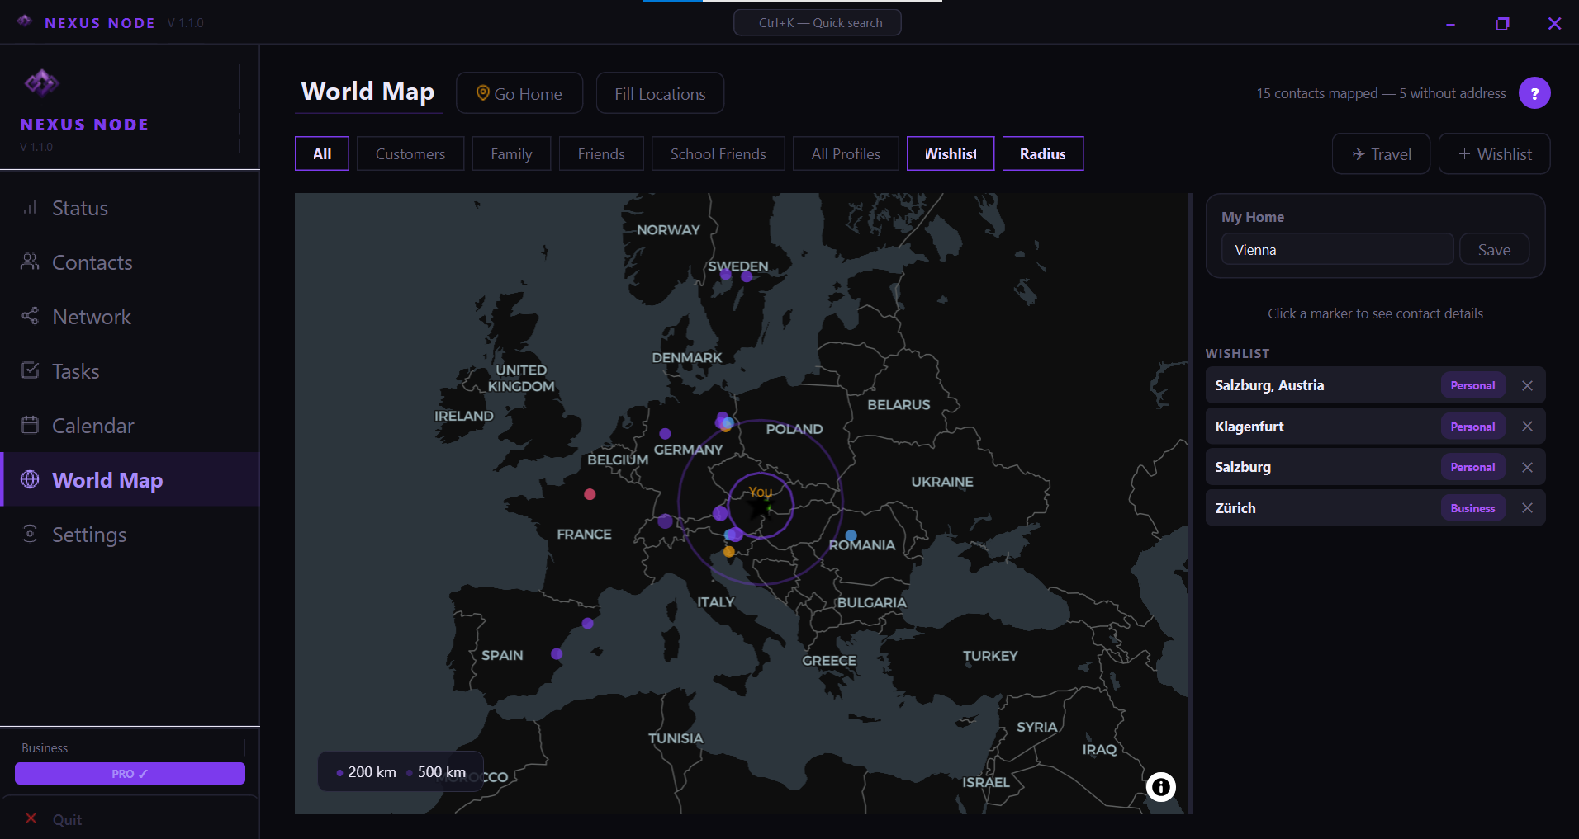The width and height of the screenshot is (1579, 839).
Task: Add a new Wishlist place
Action: point(1494,153)
